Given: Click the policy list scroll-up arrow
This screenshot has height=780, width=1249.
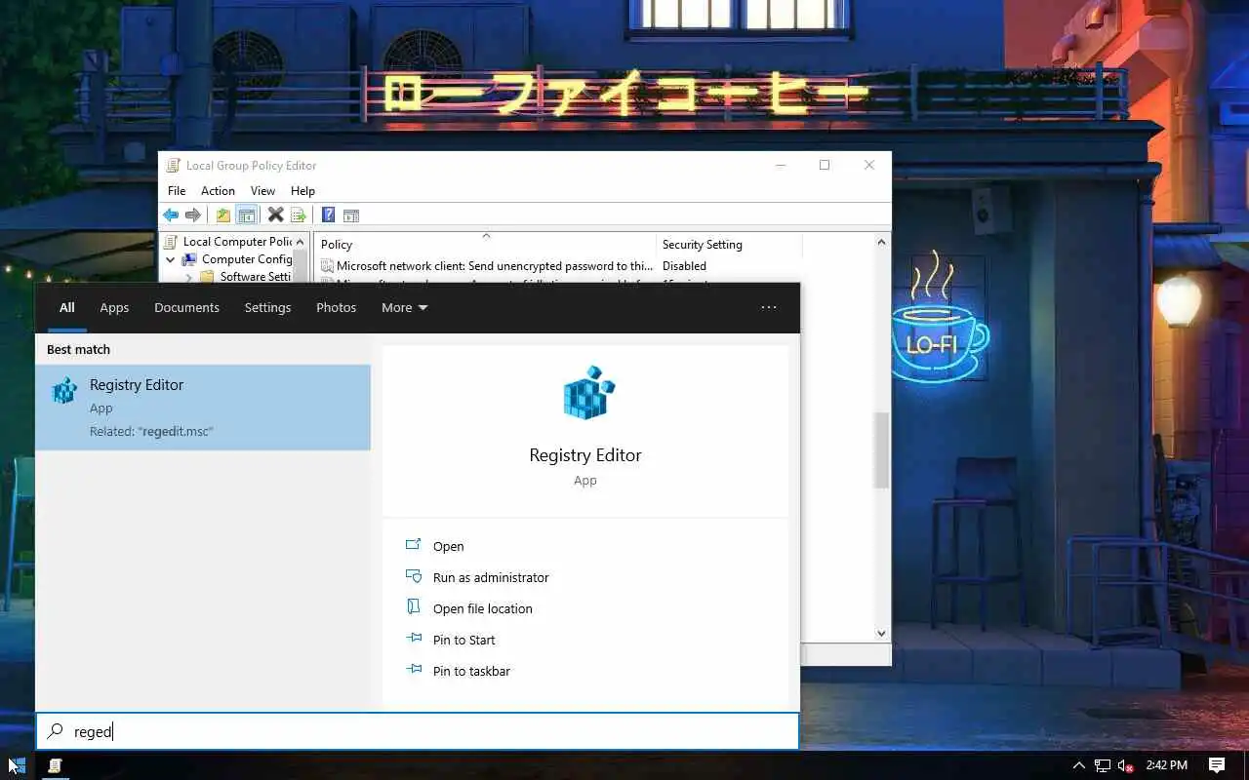Looking at the screenshot, I should tap(881, 242).
